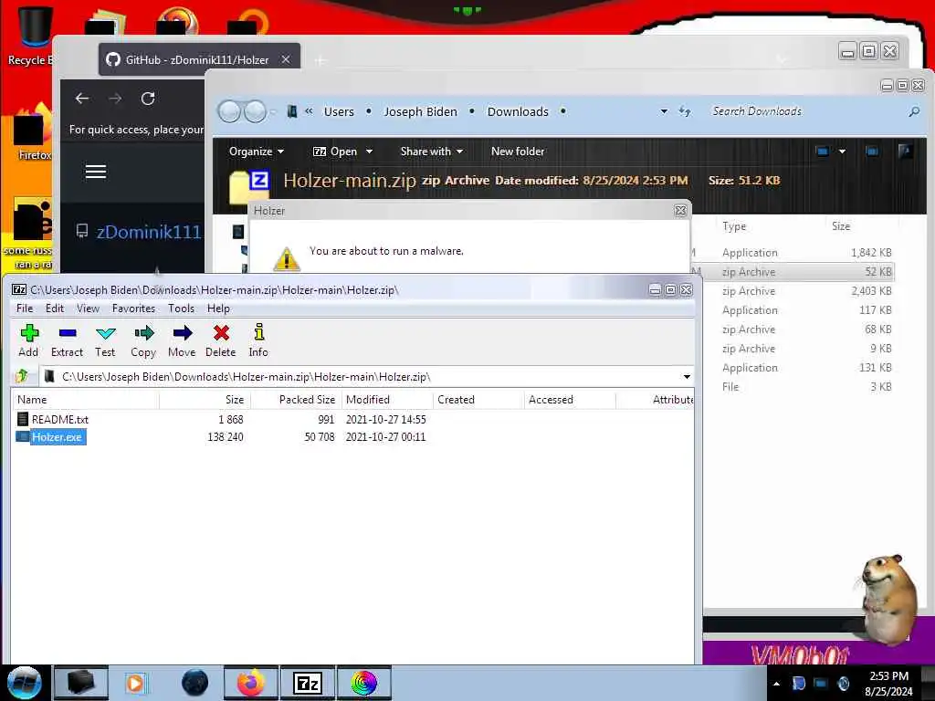Image resolution: width=935 pixels, height=701 pixels.
Task: Toggle the preview pane icon in Explorer
Action: [x=872, y=152]
